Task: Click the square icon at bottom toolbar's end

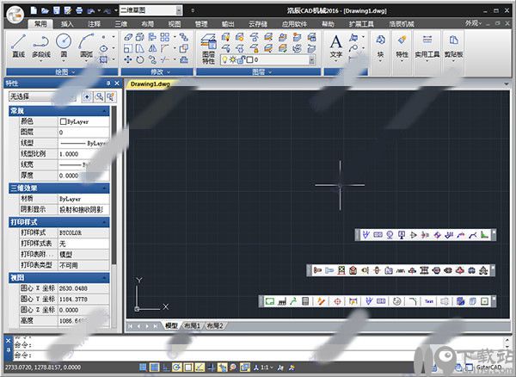Action: (x=484, y=301)
